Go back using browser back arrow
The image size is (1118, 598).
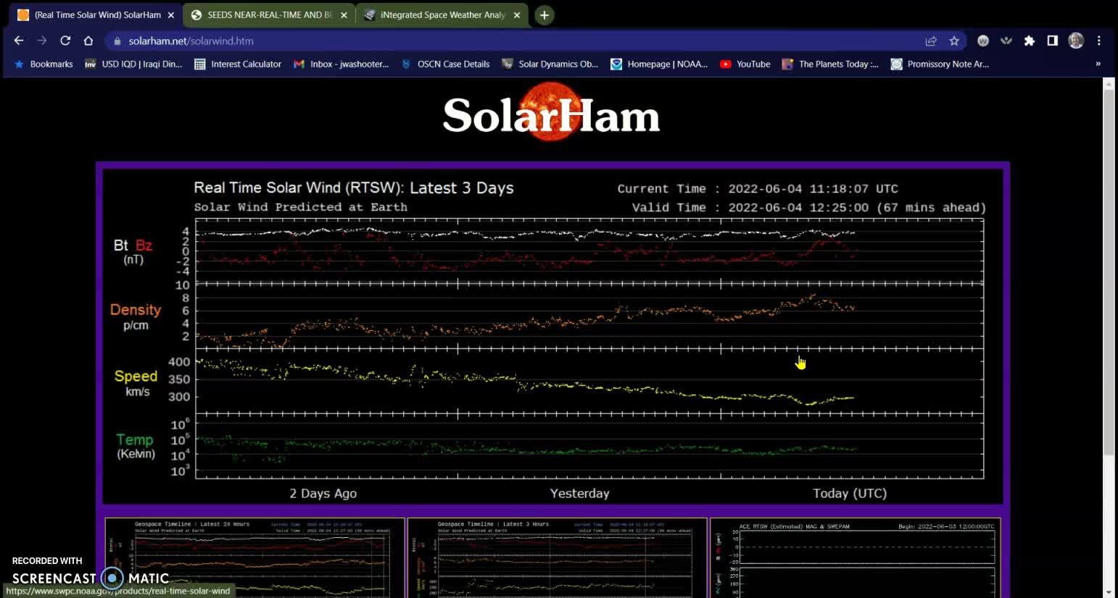[x=19, y=41]
